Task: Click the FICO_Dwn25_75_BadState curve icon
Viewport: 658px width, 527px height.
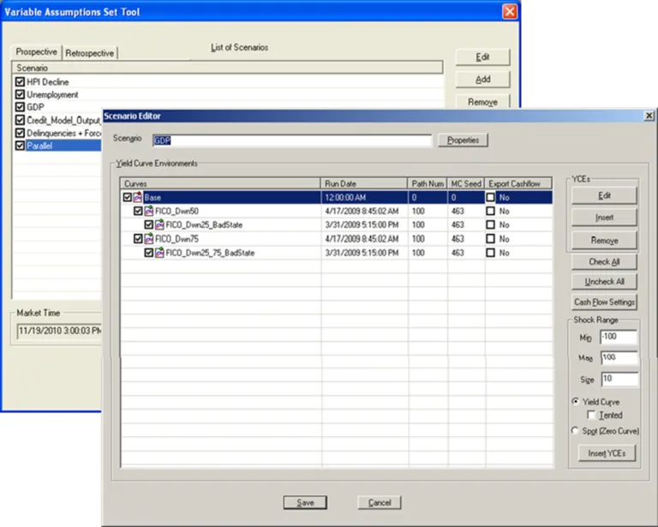Action: point(159,253)
